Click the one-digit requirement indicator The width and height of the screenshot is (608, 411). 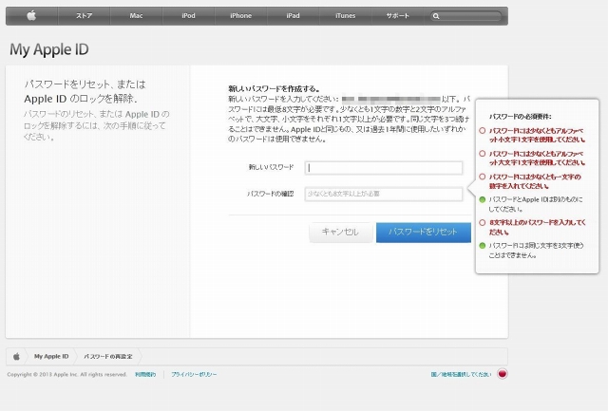click(483, 177)
